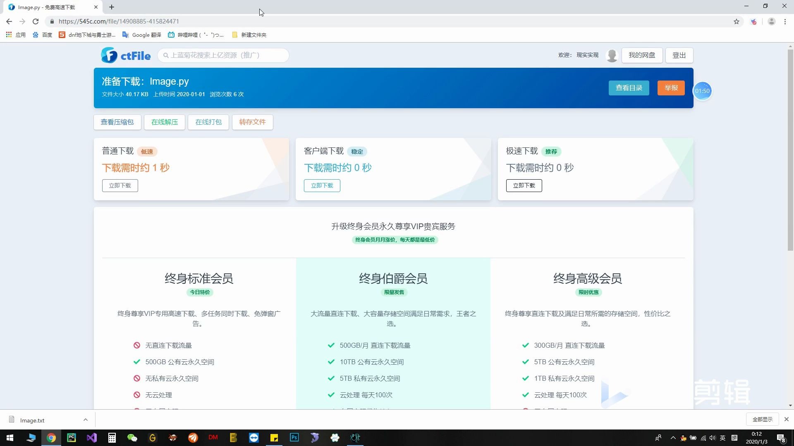Open the Chrome three-dot menu
Viewport: 794px width, 446px height.
pos(785,21)
